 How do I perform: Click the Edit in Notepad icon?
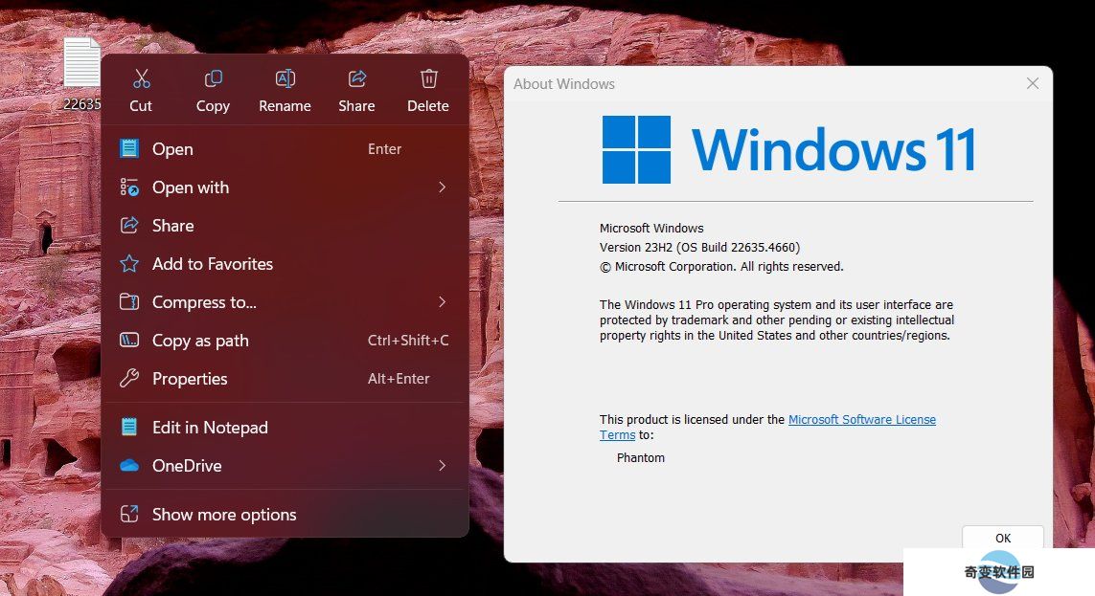(129, 428)
